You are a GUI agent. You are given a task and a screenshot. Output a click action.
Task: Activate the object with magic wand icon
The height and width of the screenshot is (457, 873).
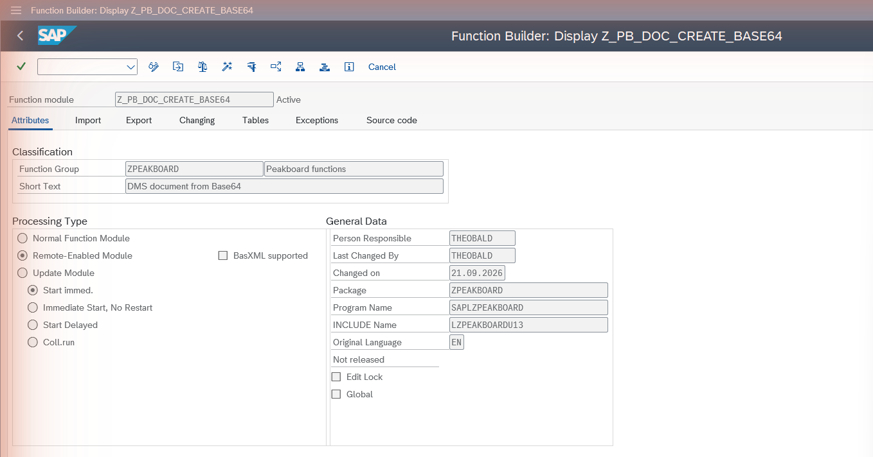point(227,67)
